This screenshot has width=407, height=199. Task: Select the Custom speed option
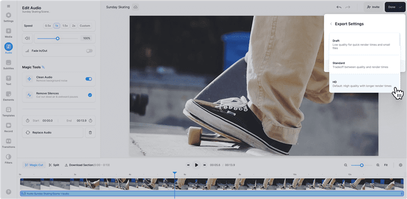tap(85, 26)
